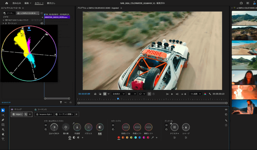Select the desert road thumbnail at top right
257x150 pixels.
click(244, 18)
